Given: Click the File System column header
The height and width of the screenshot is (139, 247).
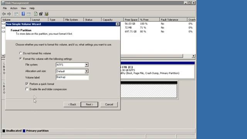Looking at the screenshot, I should pos(74,20).
